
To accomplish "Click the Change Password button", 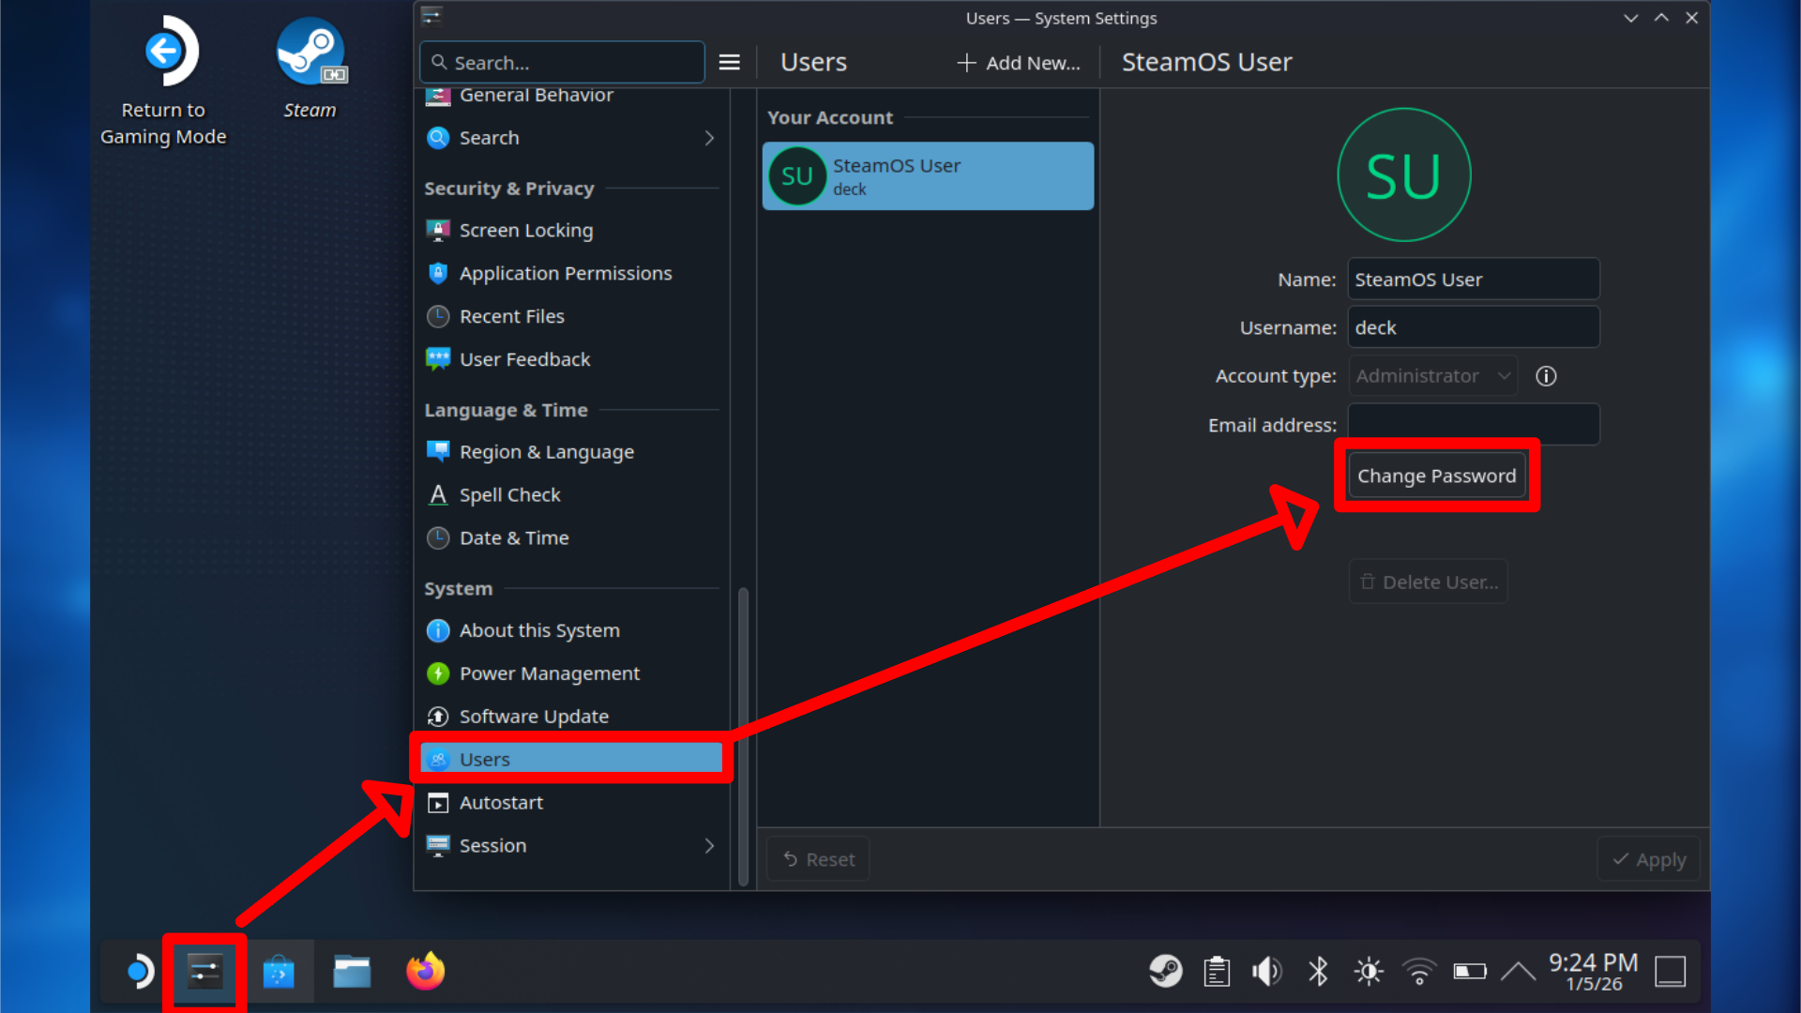I will click(x=1436, y=476).
